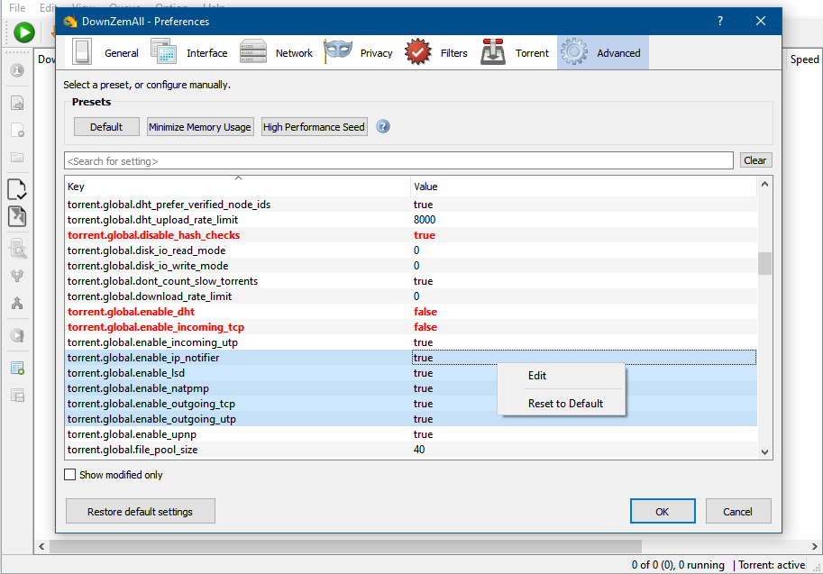Apply High Performance Seed preset

coord(314,127)
